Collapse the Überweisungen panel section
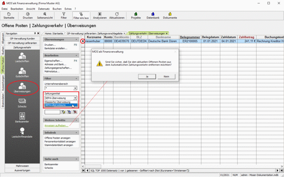Image resolution: width=284 pixels, height=177 pixels. (76, 39)
